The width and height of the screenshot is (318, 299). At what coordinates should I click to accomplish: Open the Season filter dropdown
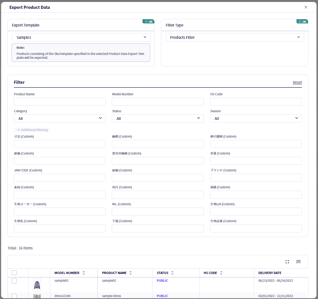point(256,118)
